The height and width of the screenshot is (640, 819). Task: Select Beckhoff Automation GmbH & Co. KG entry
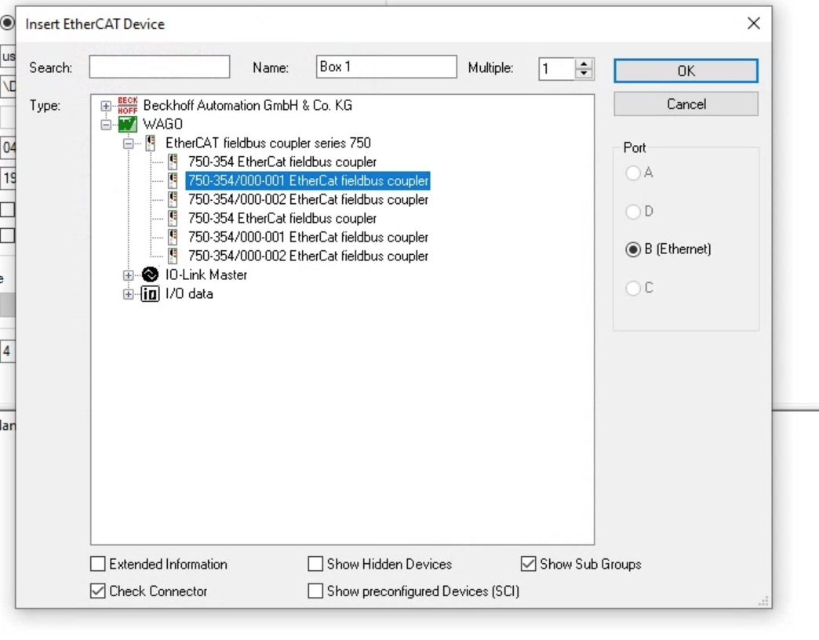click(248, 105)
